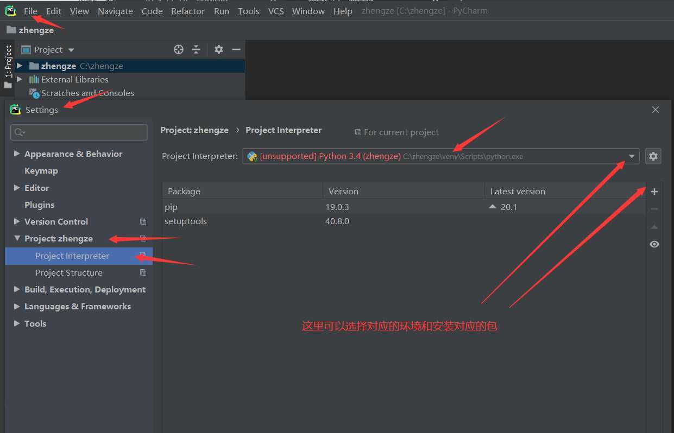This screenshot has width=674, height=433.
Task: Expand the zhengze project folder arrow
Action: 20,66
